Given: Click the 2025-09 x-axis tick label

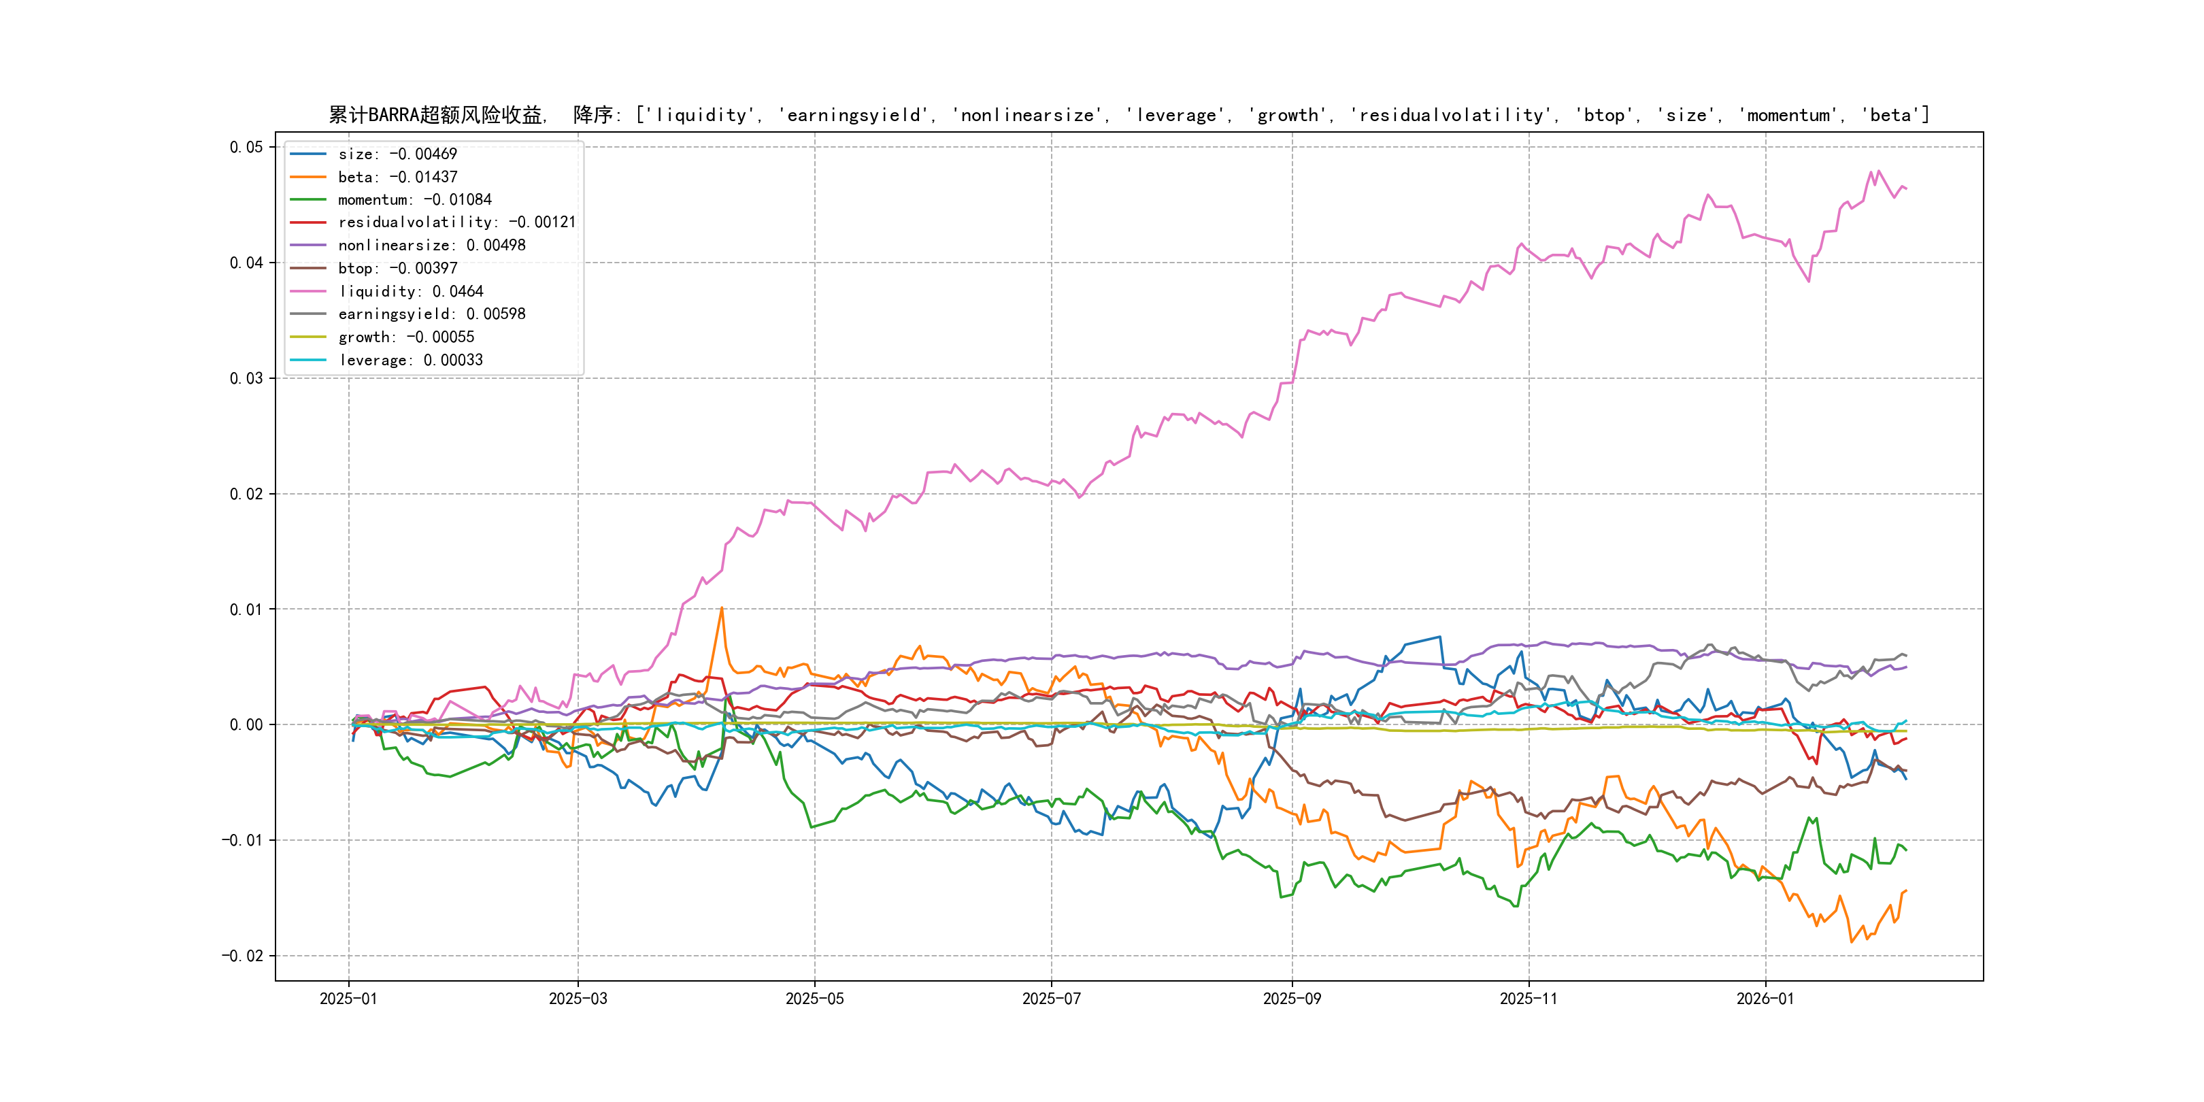Looking at the screenshot, I should point(1292,999).
